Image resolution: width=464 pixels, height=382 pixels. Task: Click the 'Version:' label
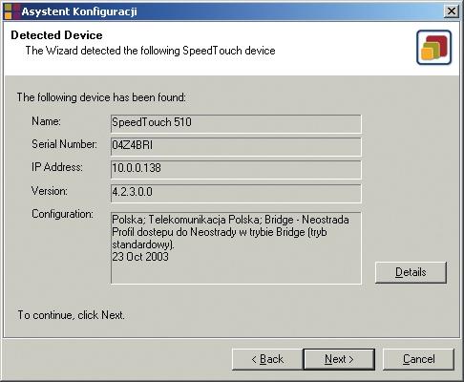50,191
